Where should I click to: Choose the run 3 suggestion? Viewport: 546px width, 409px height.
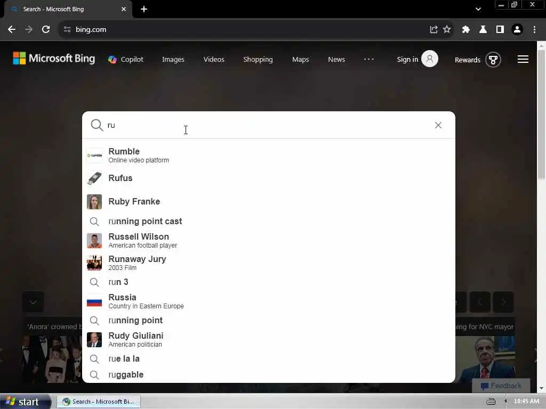pyautogui.click(x=269, y=282)
